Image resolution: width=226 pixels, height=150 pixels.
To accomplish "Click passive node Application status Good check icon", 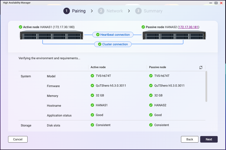I will [x=151, y=115].
